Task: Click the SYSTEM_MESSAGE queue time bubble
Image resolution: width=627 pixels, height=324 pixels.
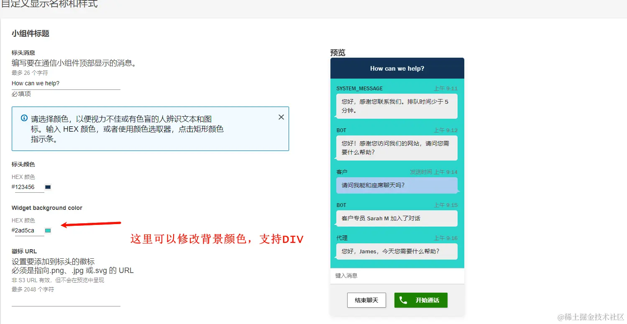Action: (397, 106)
